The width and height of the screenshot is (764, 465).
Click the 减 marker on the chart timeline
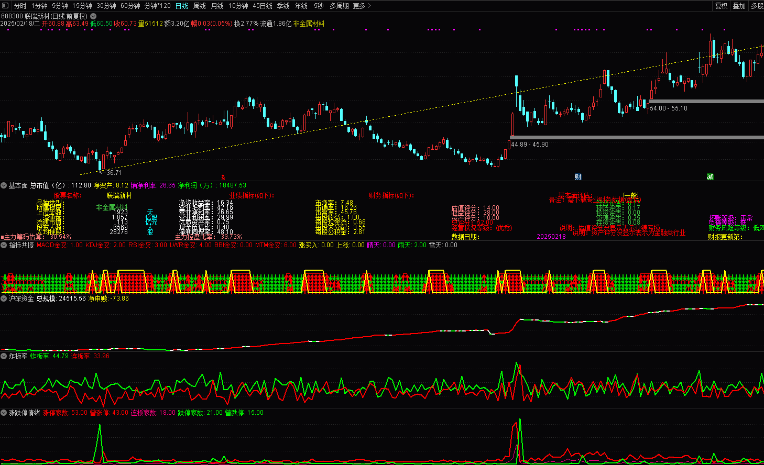(x=710, y=177)
